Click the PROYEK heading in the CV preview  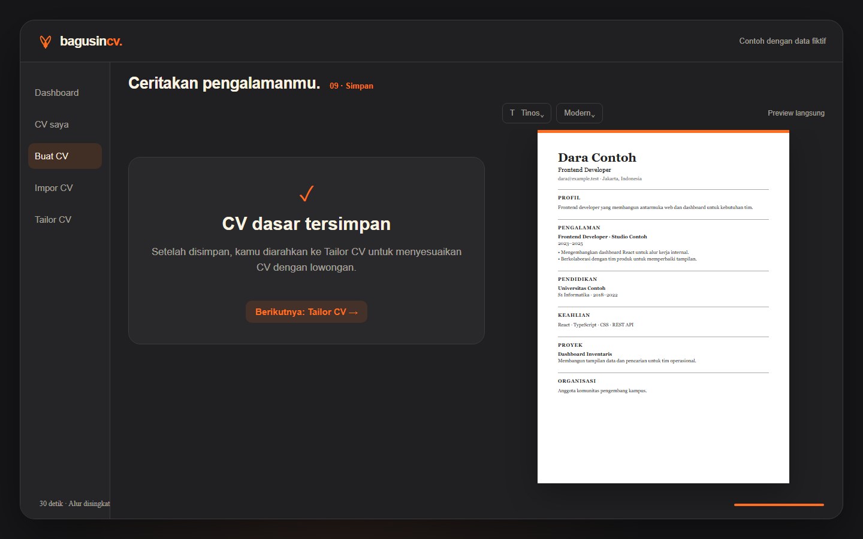click(x=571, y=345)
